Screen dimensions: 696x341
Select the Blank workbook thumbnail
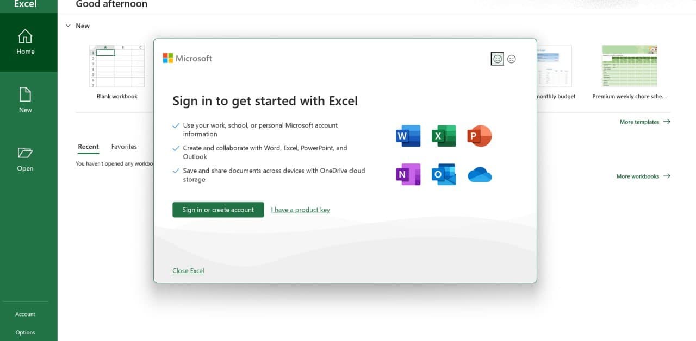tap(117, 66)
